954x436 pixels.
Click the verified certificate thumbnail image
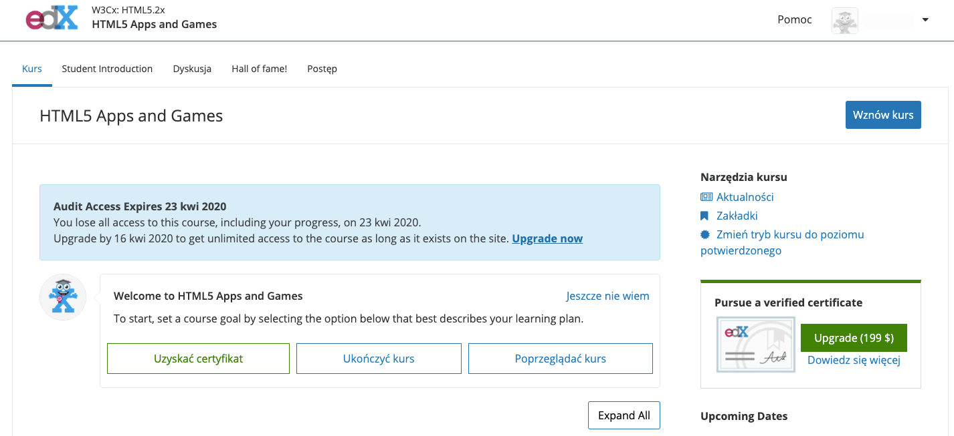(x=755, y=345)
